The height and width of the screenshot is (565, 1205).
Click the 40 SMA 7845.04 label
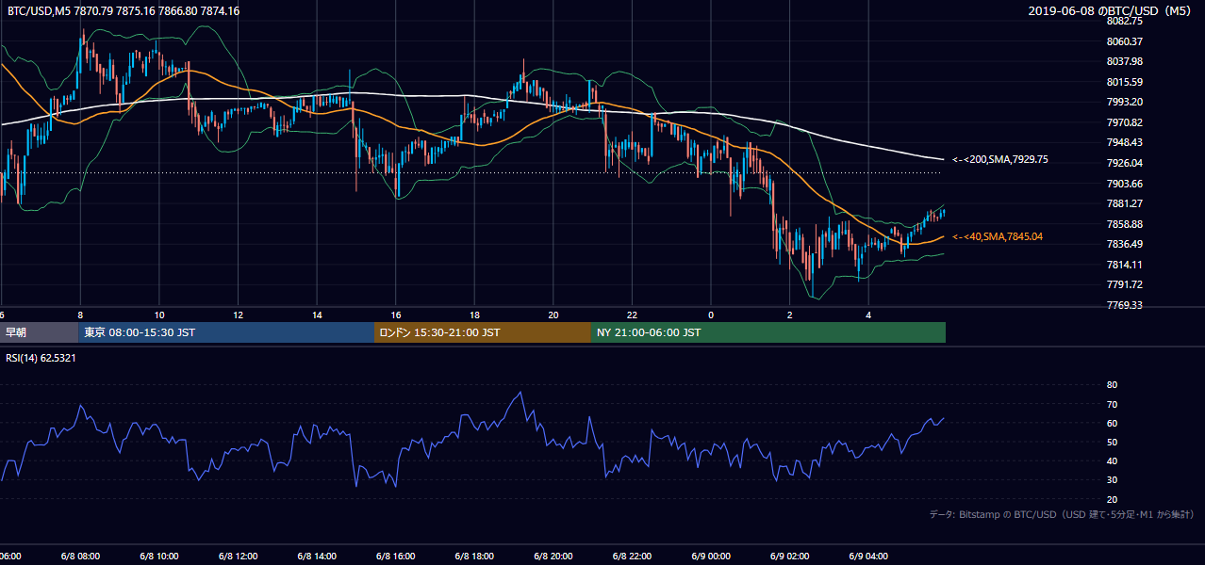[998, 236]
